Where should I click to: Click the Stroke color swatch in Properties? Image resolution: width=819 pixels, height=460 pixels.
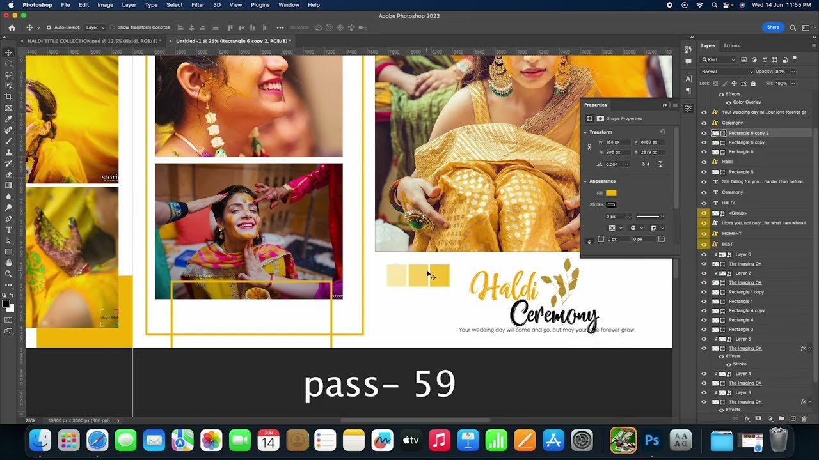click(x=611, y=204)
